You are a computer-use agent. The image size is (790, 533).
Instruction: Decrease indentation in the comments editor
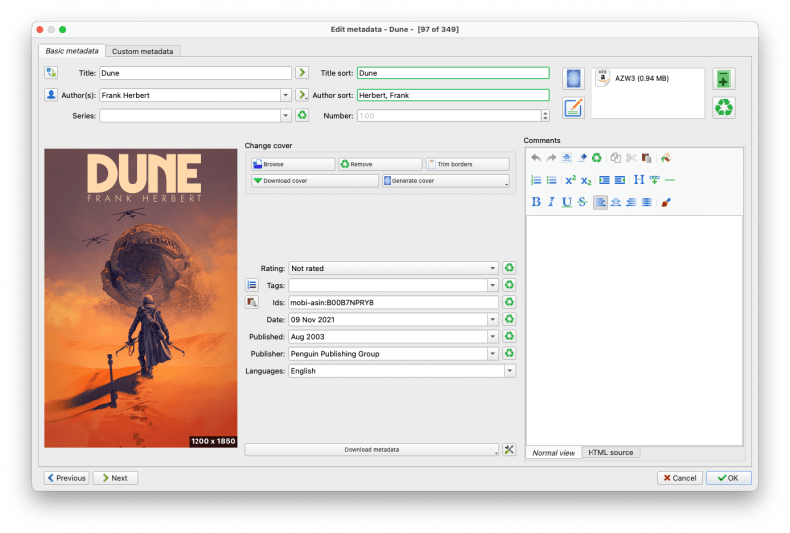(620, 180)
